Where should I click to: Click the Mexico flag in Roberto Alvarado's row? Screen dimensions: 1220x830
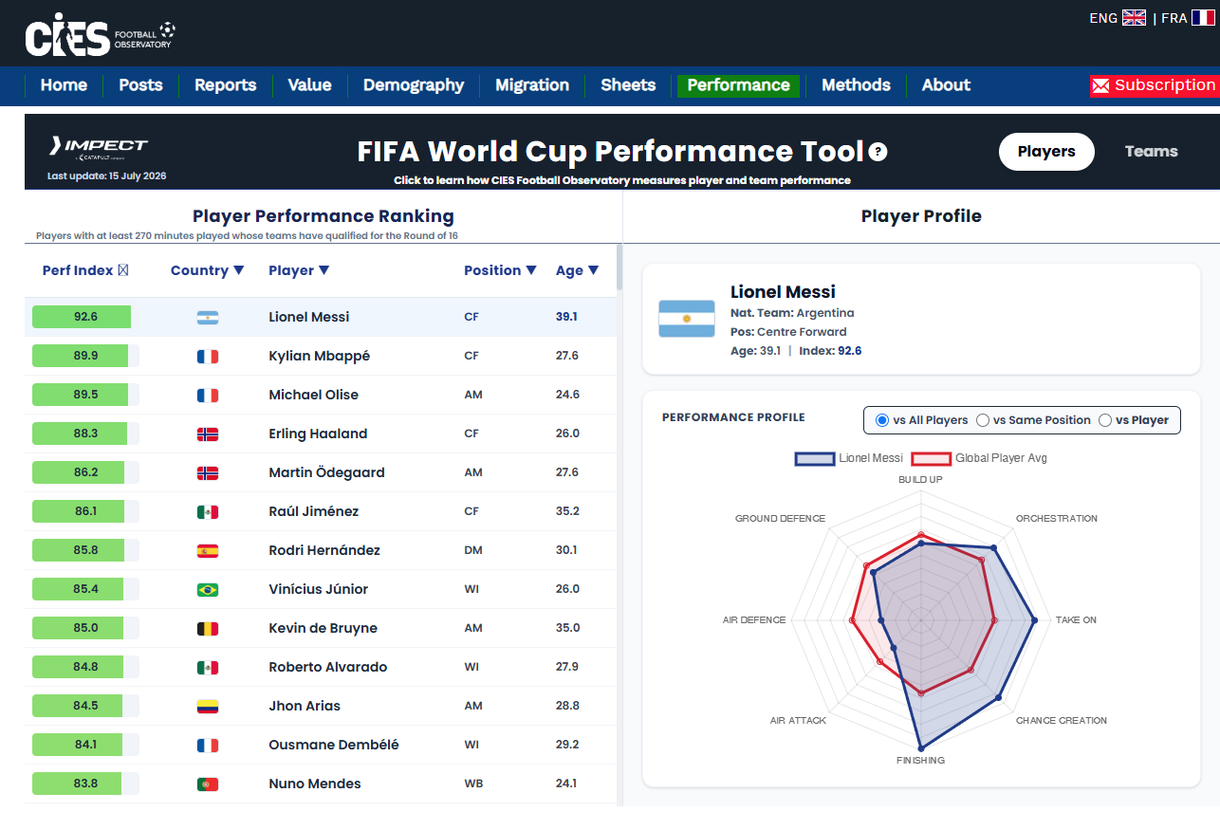(x=207, y=667)
